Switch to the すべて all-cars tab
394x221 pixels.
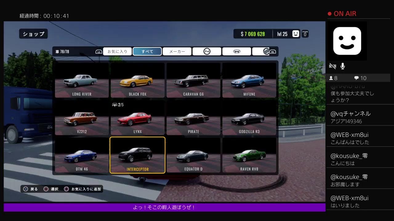pyautogui.click(x=147, y=51)
